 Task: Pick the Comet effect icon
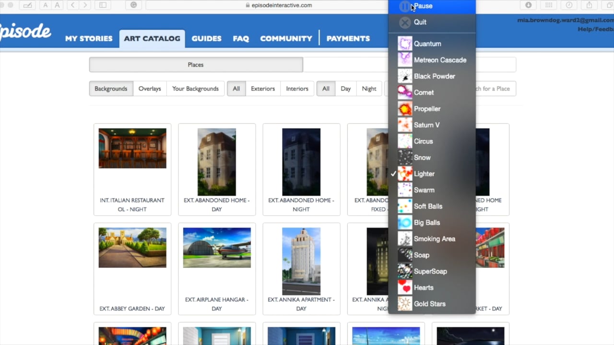(405, 92)
